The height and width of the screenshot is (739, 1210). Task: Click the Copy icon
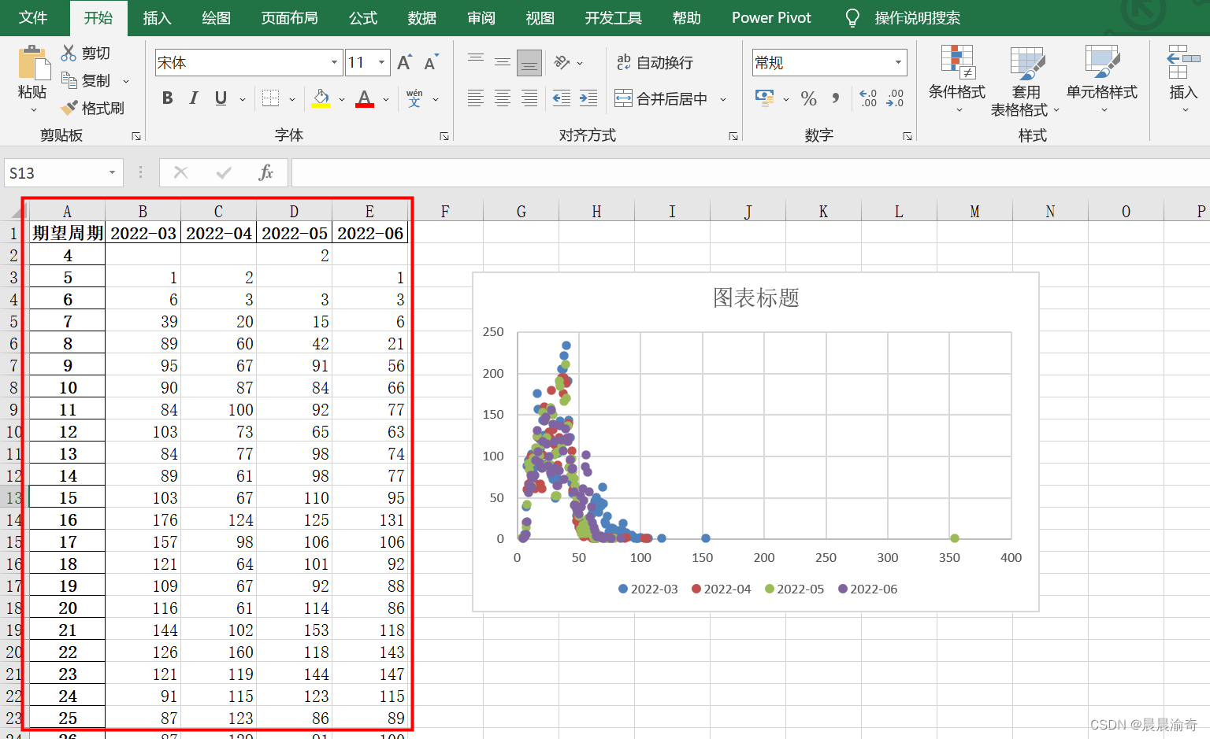(69, 80)
